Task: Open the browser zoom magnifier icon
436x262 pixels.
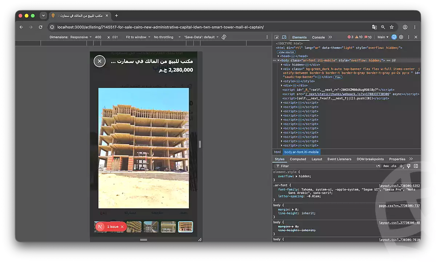Action: click(x=383, y=27)
